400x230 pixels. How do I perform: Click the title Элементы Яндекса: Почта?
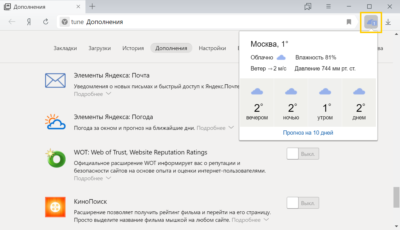(112, 76)
